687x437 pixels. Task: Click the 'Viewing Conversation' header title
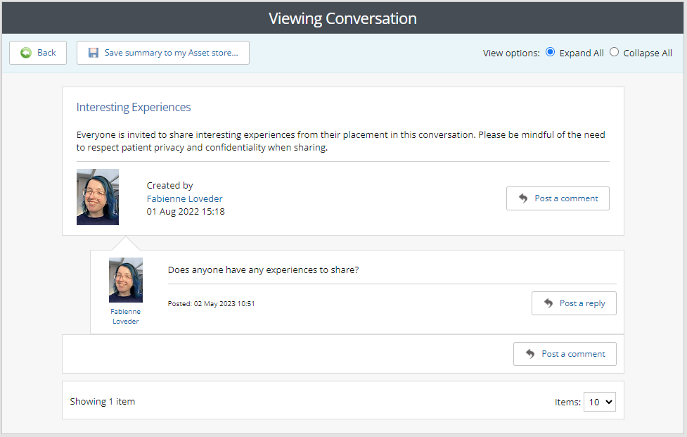click(x=342, y=18)
